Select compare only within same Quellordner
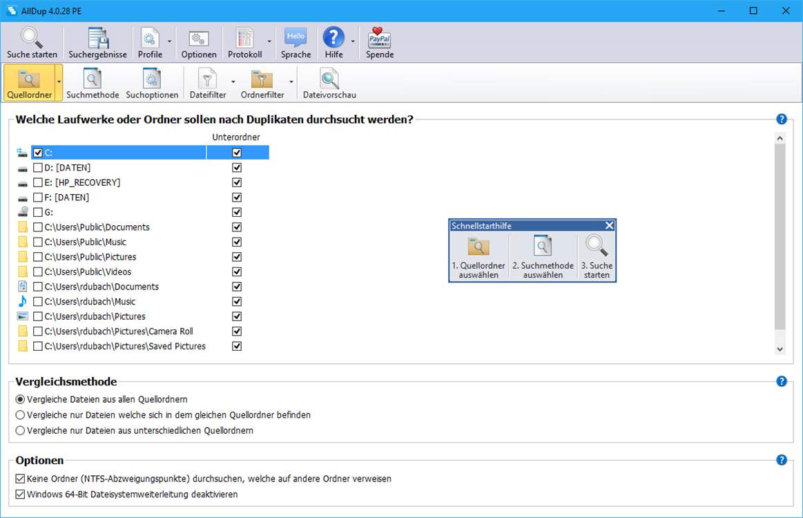The height and width of the screenshot is (518, 803). [20, 415]
